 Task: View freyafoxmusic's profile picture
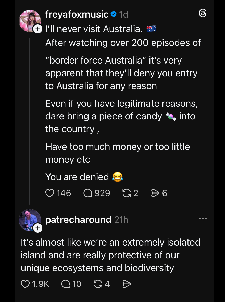click(29, 20)
